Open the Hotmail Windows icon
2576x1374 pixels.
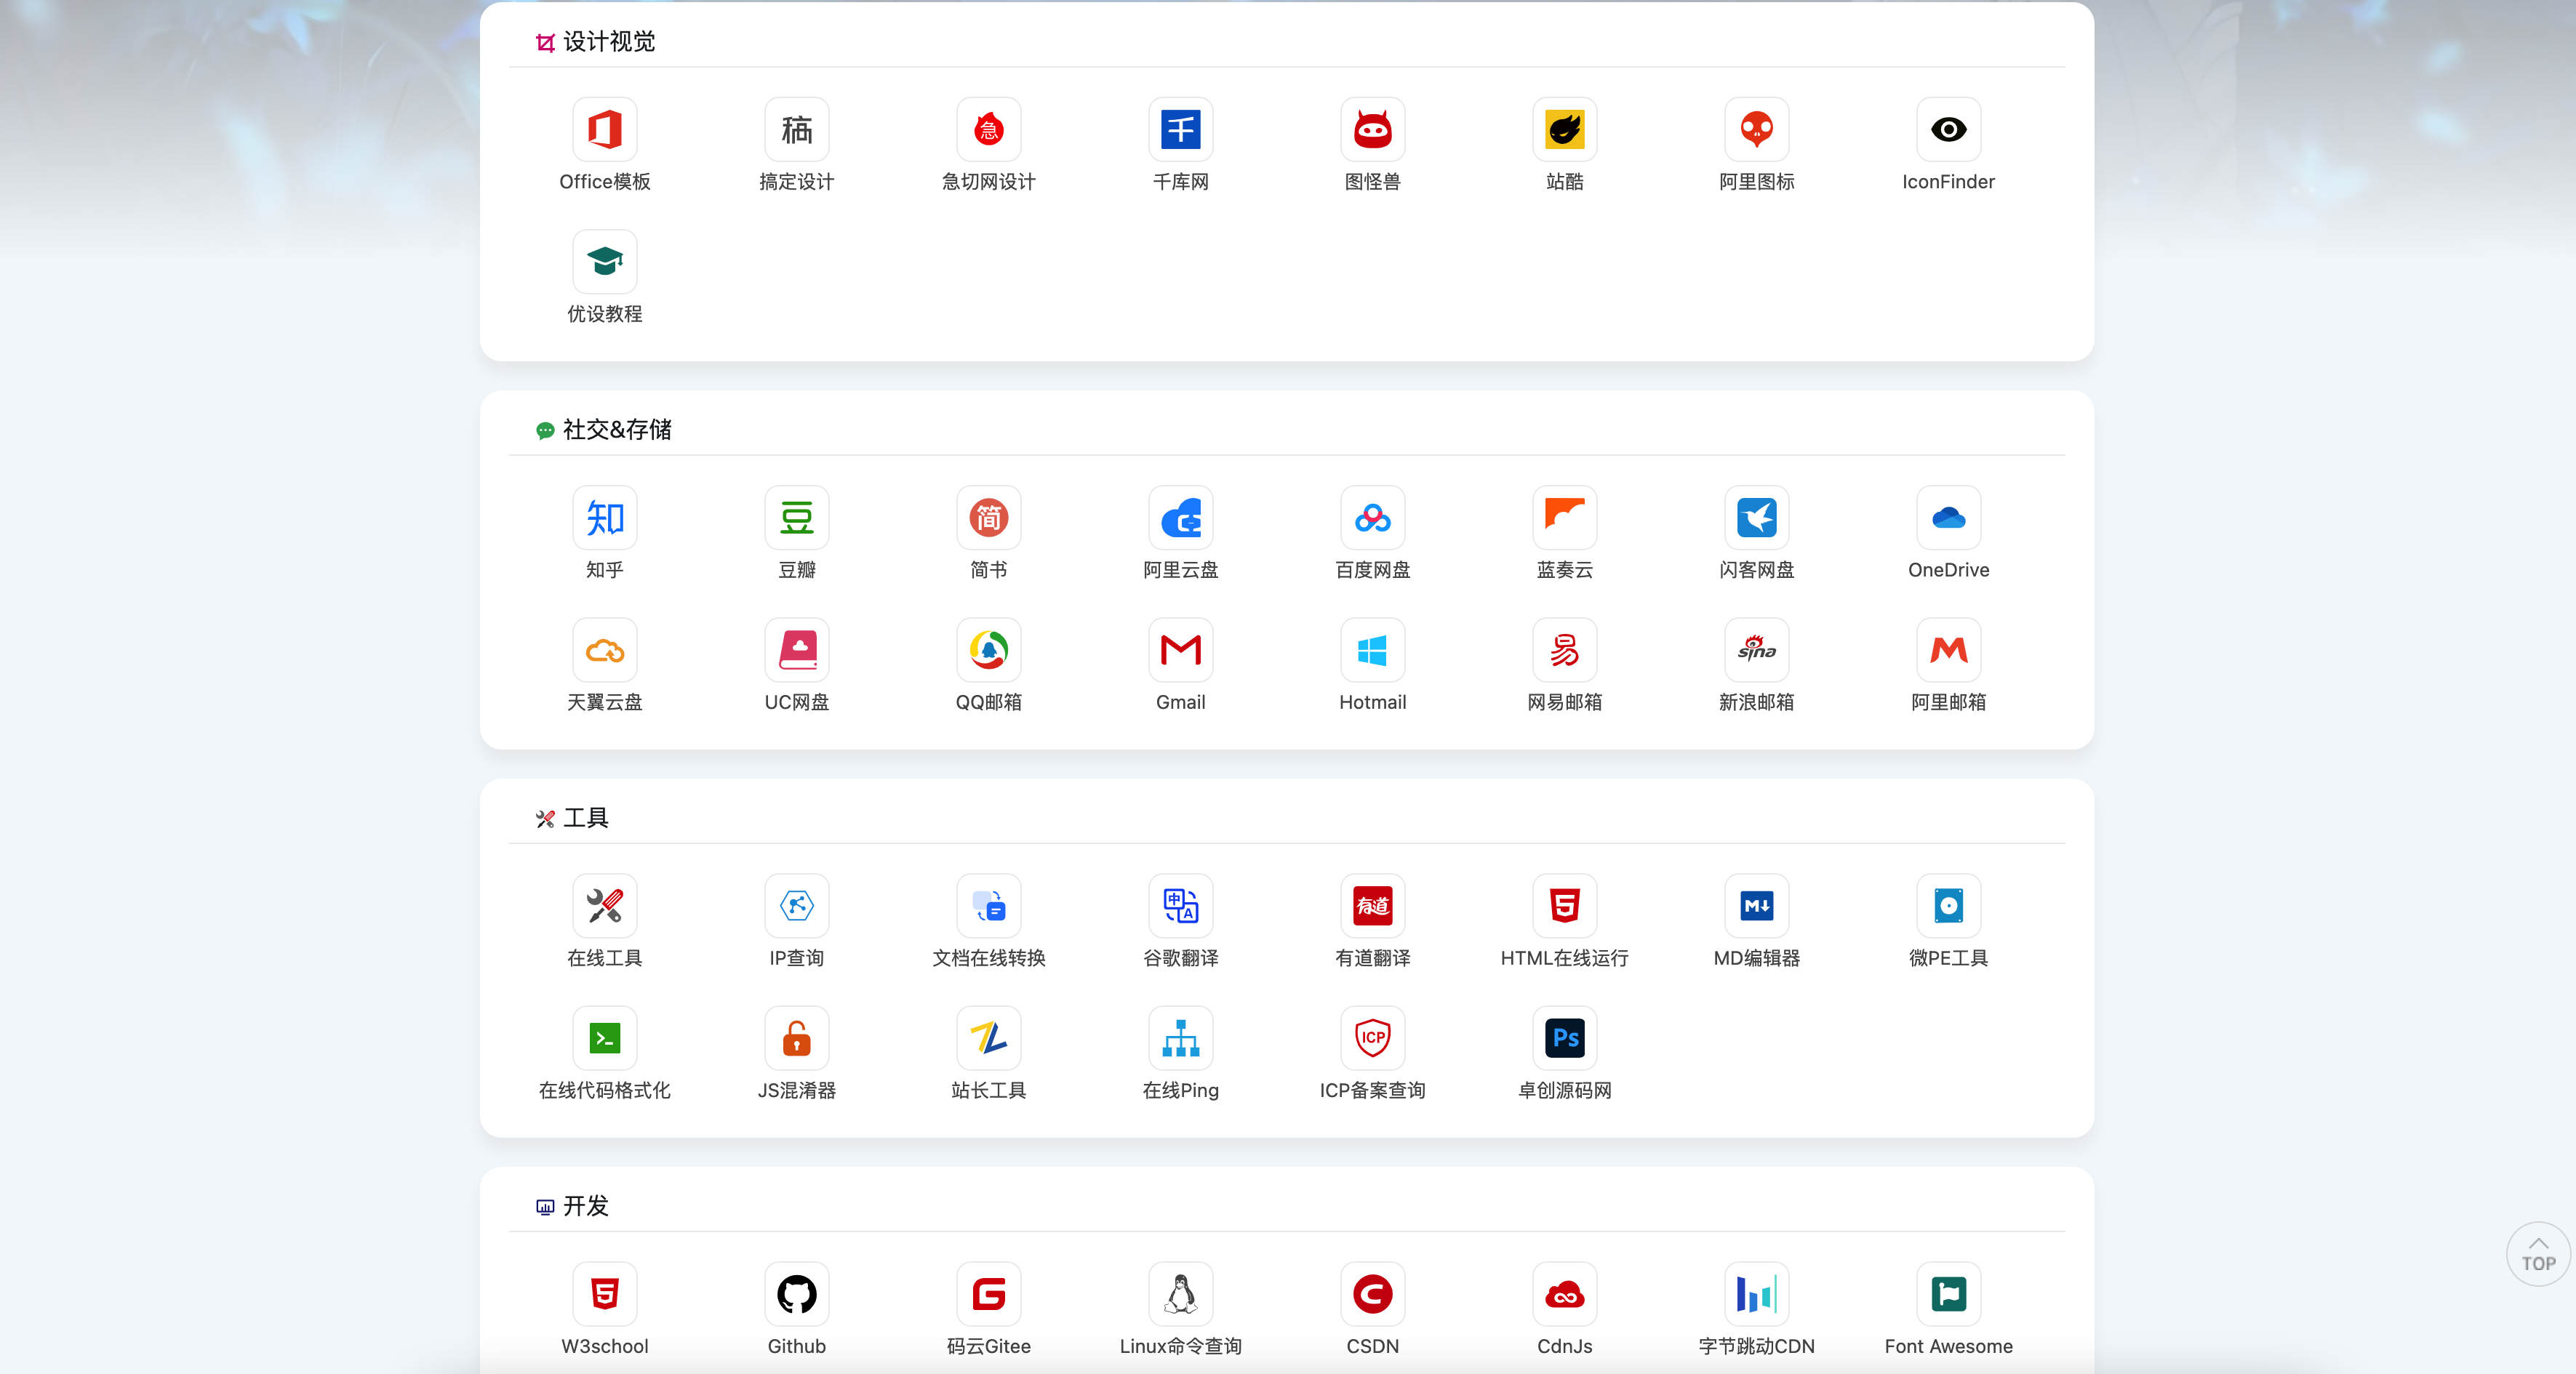pyautogui.click(x=1372, y=649)
